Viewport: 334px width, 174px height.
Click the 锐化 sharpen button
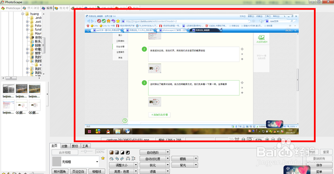pyautogui.click(x=153, y=165)
